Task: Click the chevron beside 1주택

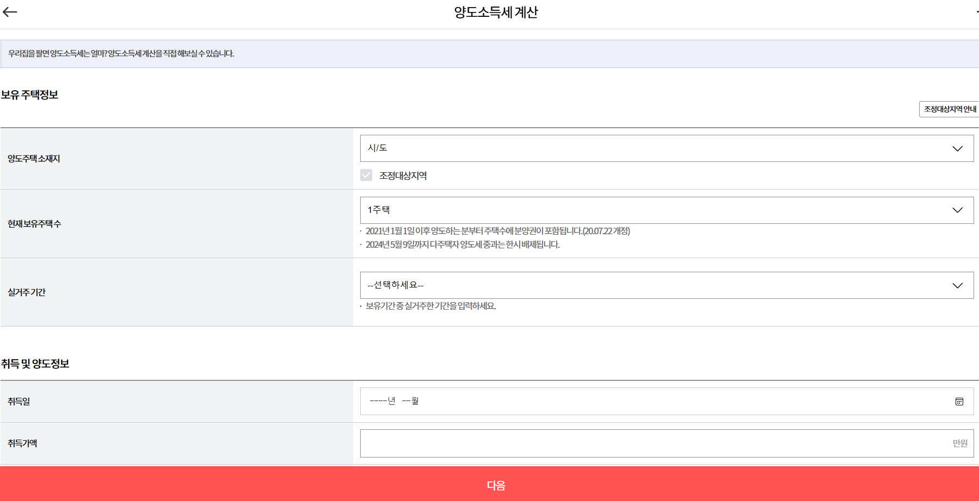Action: (x=957, y=210)
